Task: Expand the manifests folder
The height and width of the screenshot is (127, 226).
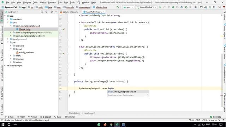Action: pyautogui.click(x=8, y=19)
